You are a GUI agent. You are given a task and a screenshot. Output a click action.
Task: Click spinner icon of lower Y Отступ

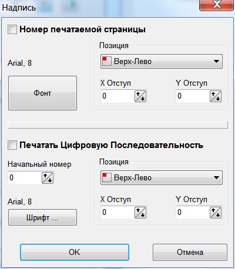point(216,213)
